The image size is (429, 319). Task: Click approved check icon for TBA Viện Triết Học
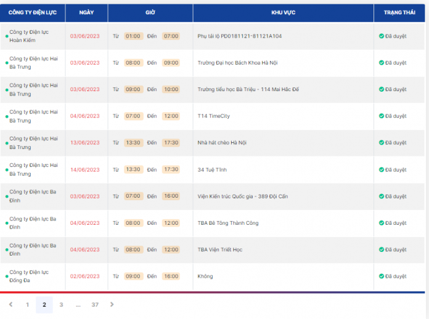[382, 250]
